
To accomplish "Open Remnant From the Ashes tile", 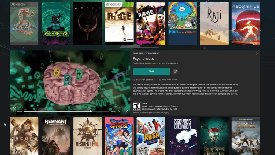I will 56,136.
